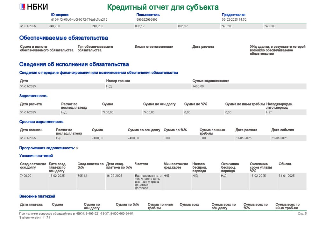
Task: Click the request ID value d1644f0f-60b0-4c0f-9672-71da8c5ca216
Action: (x=79, y=19)
